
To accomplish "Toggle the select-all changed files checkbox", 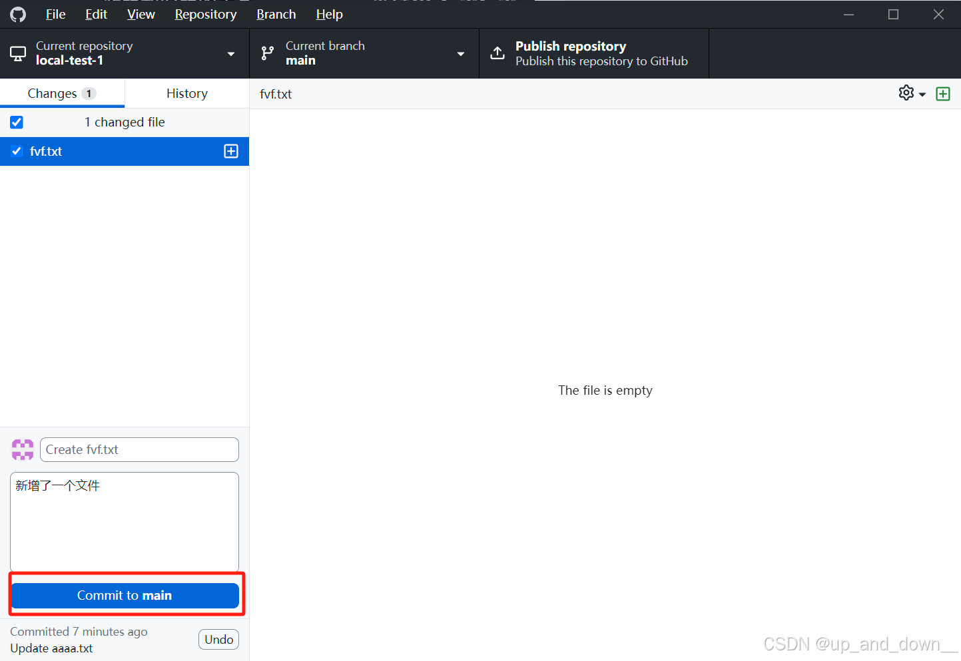I will 17,122.
